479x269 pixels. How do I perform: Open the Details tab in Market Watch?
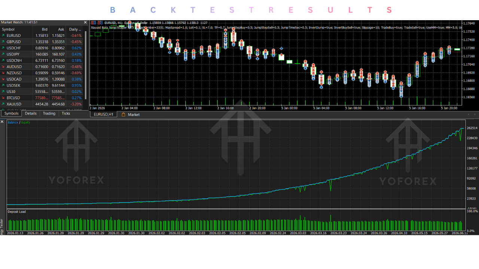pos(31,113)
